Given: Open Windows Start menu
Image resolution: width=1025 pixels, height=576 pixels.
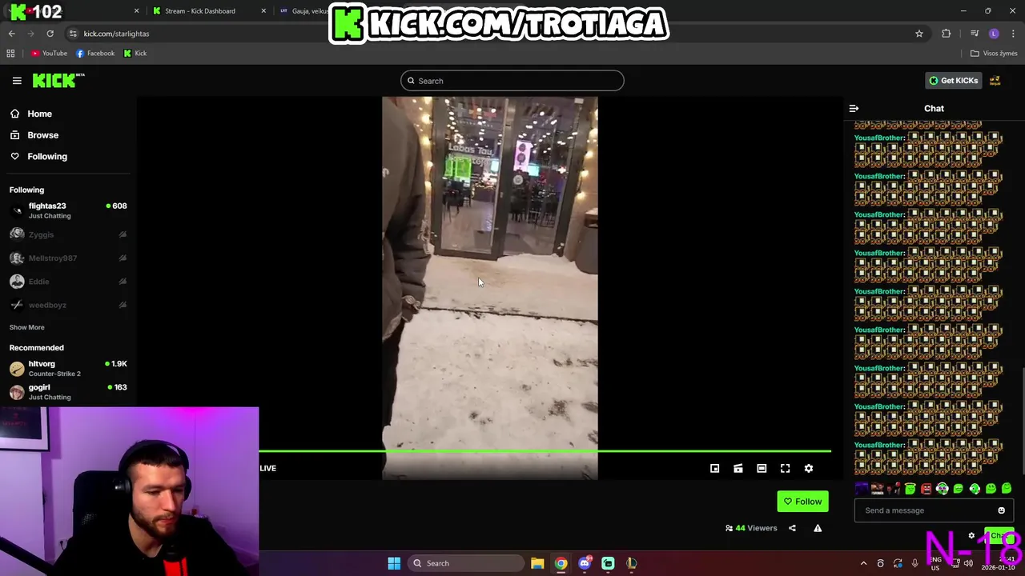Looking at the screenshot, I should click(x=394, y=563).
